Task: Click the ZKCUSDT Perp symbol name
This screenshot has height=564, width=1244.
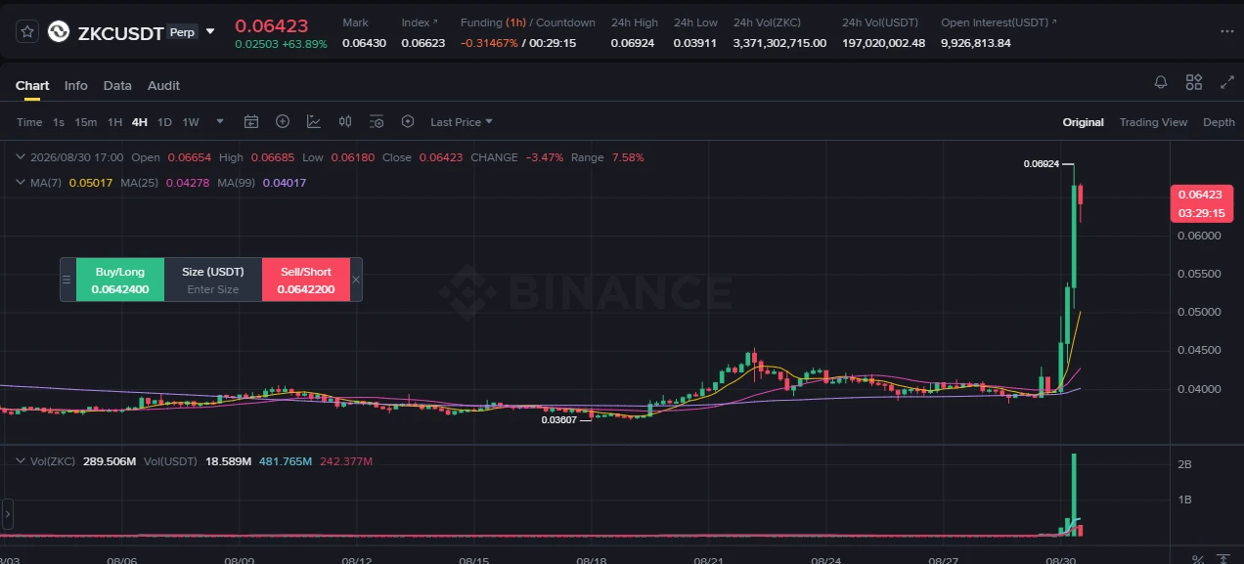Action: [x=120, y=32]
